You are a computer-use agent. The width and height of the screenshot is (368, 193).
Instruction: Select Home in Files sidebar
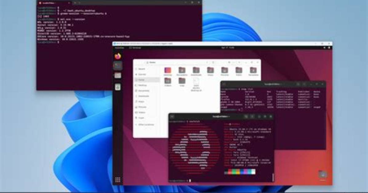click(147, 80)
